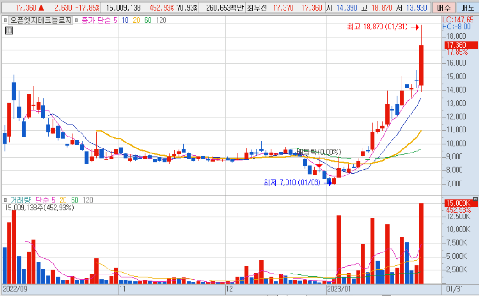Screen dimensions: 479x296
Task: Click the price change value 2,630
Action: coord(63,8)
